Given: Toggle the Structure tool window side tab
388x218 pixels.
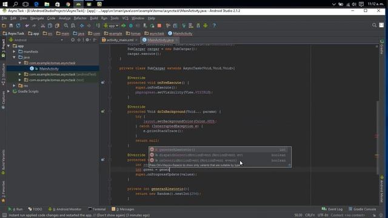Looking at the screenshot, I should (3, 74).
